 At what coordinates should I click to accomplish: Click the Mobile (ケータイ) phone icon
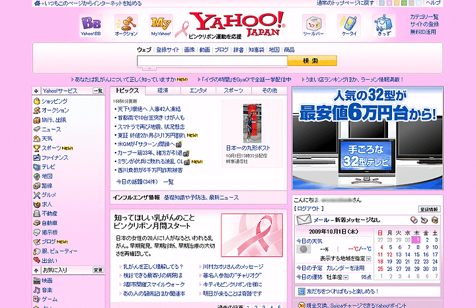tap(349, 26)
